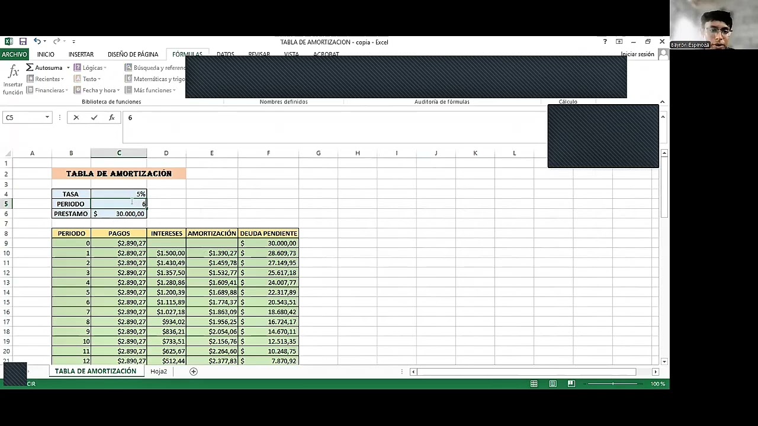The width and height of the screenshot is (758, 426).
Task: Select the PRESTAMO cell with 30.000,00
Action: point(119,214)
